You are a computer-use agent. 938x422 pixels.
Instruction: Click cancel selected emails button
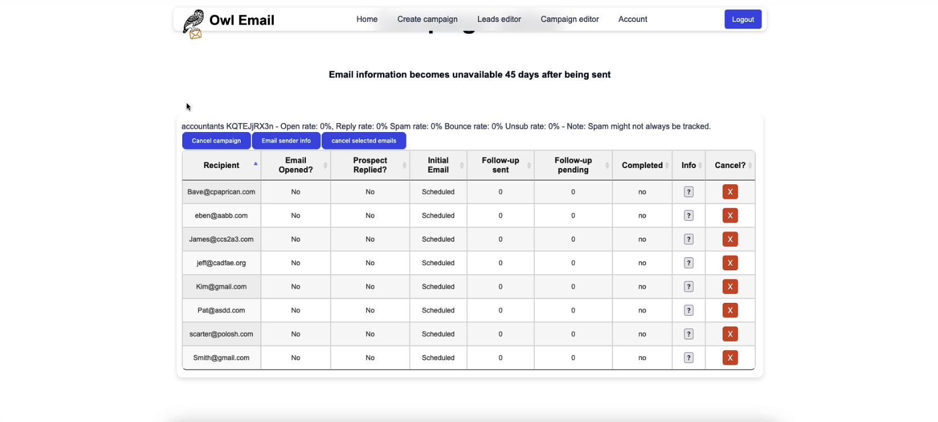click(364, 141)
